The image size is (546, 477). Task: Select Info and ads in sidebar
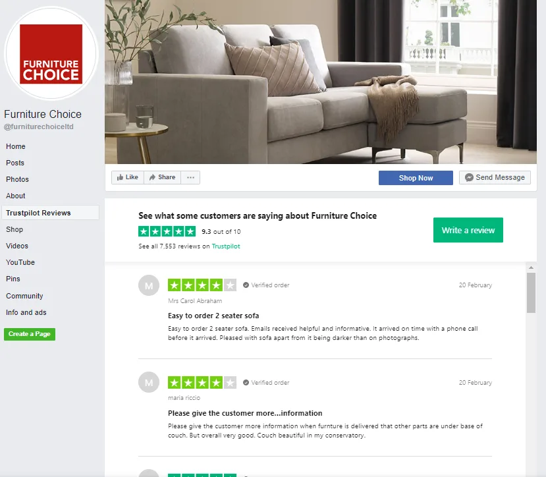26,312
